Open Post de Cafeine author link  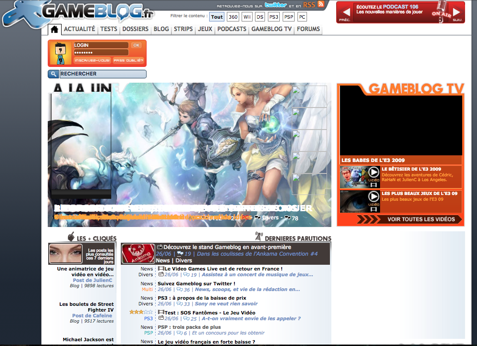[x=92, y=315]
